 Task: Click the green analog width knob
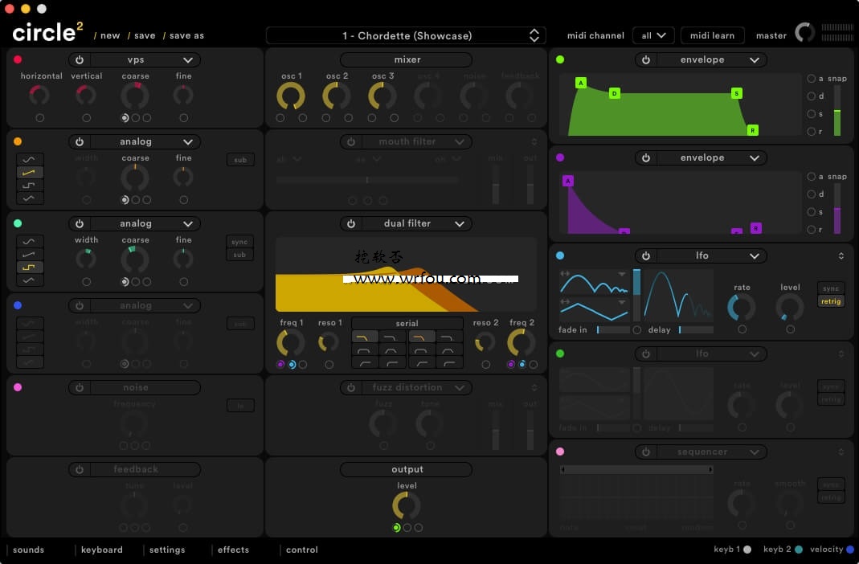click(86, 259)
